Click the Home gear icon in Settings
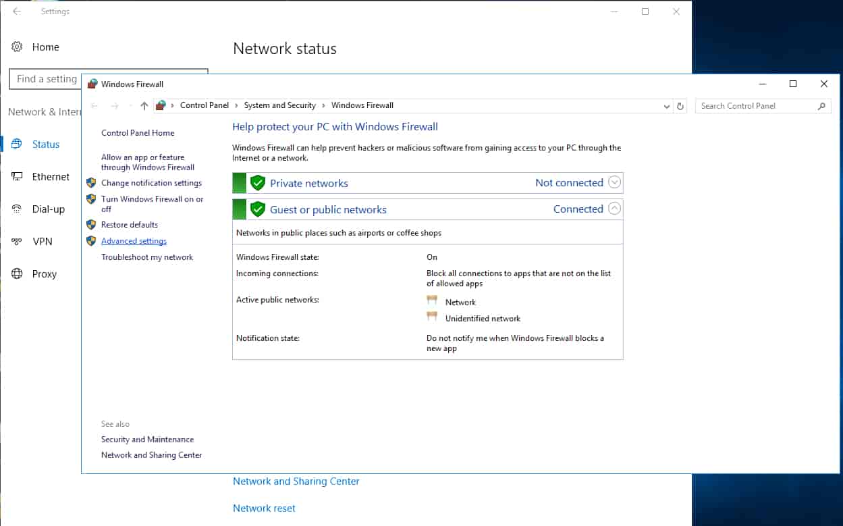The width and height of the screenshot is (843, 526). tap(18, 47)
